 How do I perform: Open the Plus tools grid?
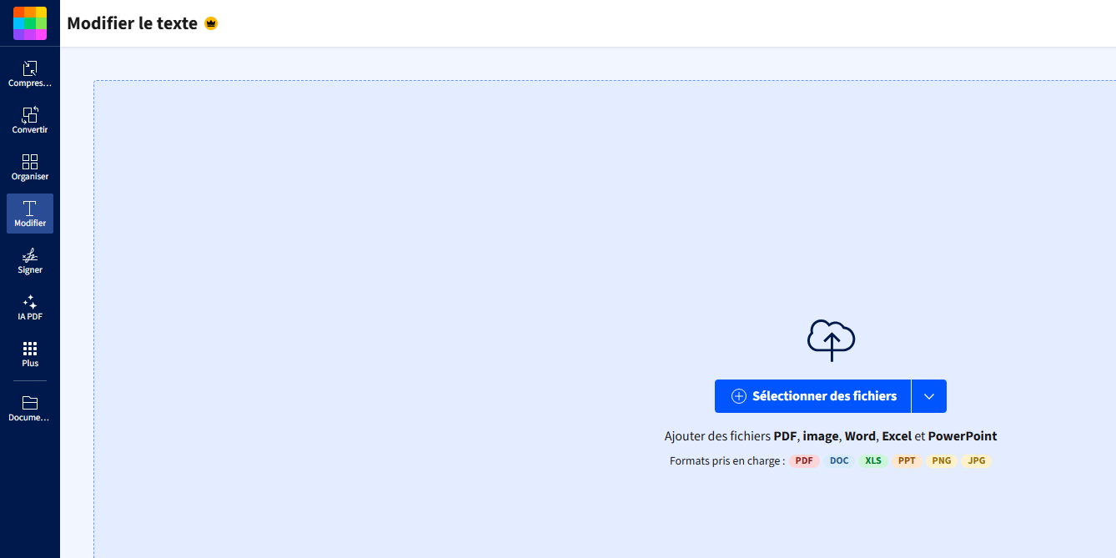(30, 354)
